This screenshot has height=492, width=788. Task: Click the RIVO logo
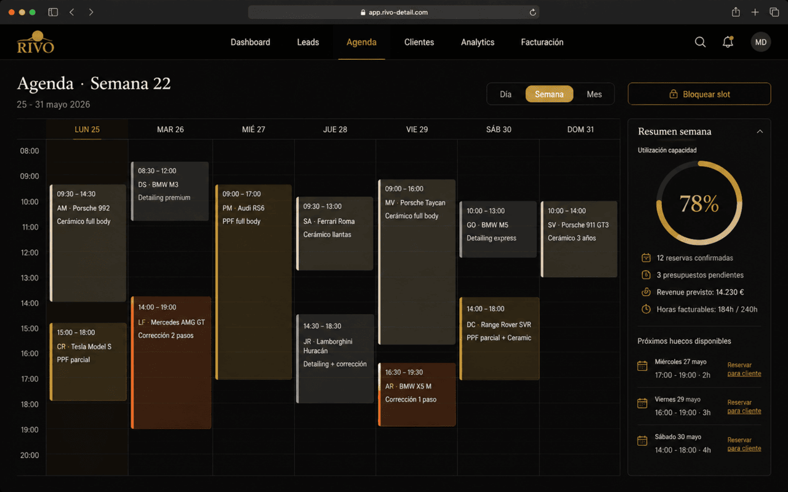coord(36,42)
